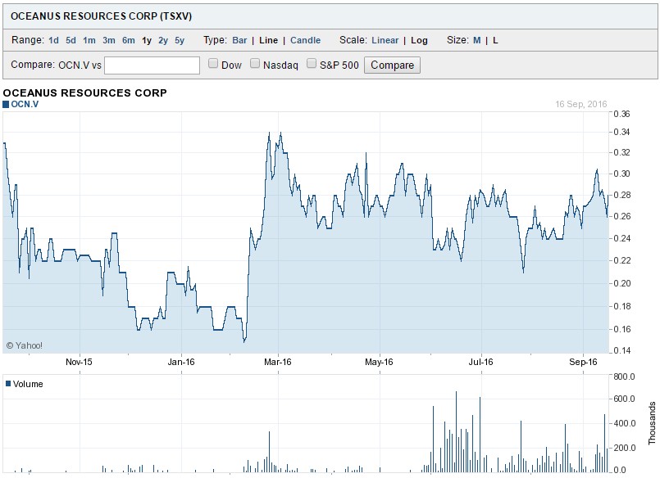660x478 pixels.
Task: Check the S&P 500 checkbox
Action: 312,64
